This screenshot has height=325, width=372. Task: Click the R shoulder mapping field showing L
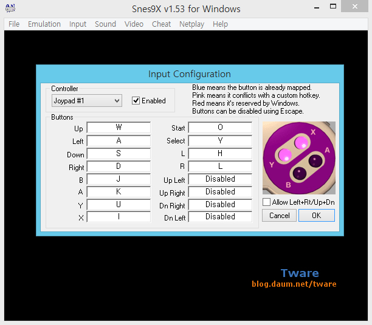[220, 166]
